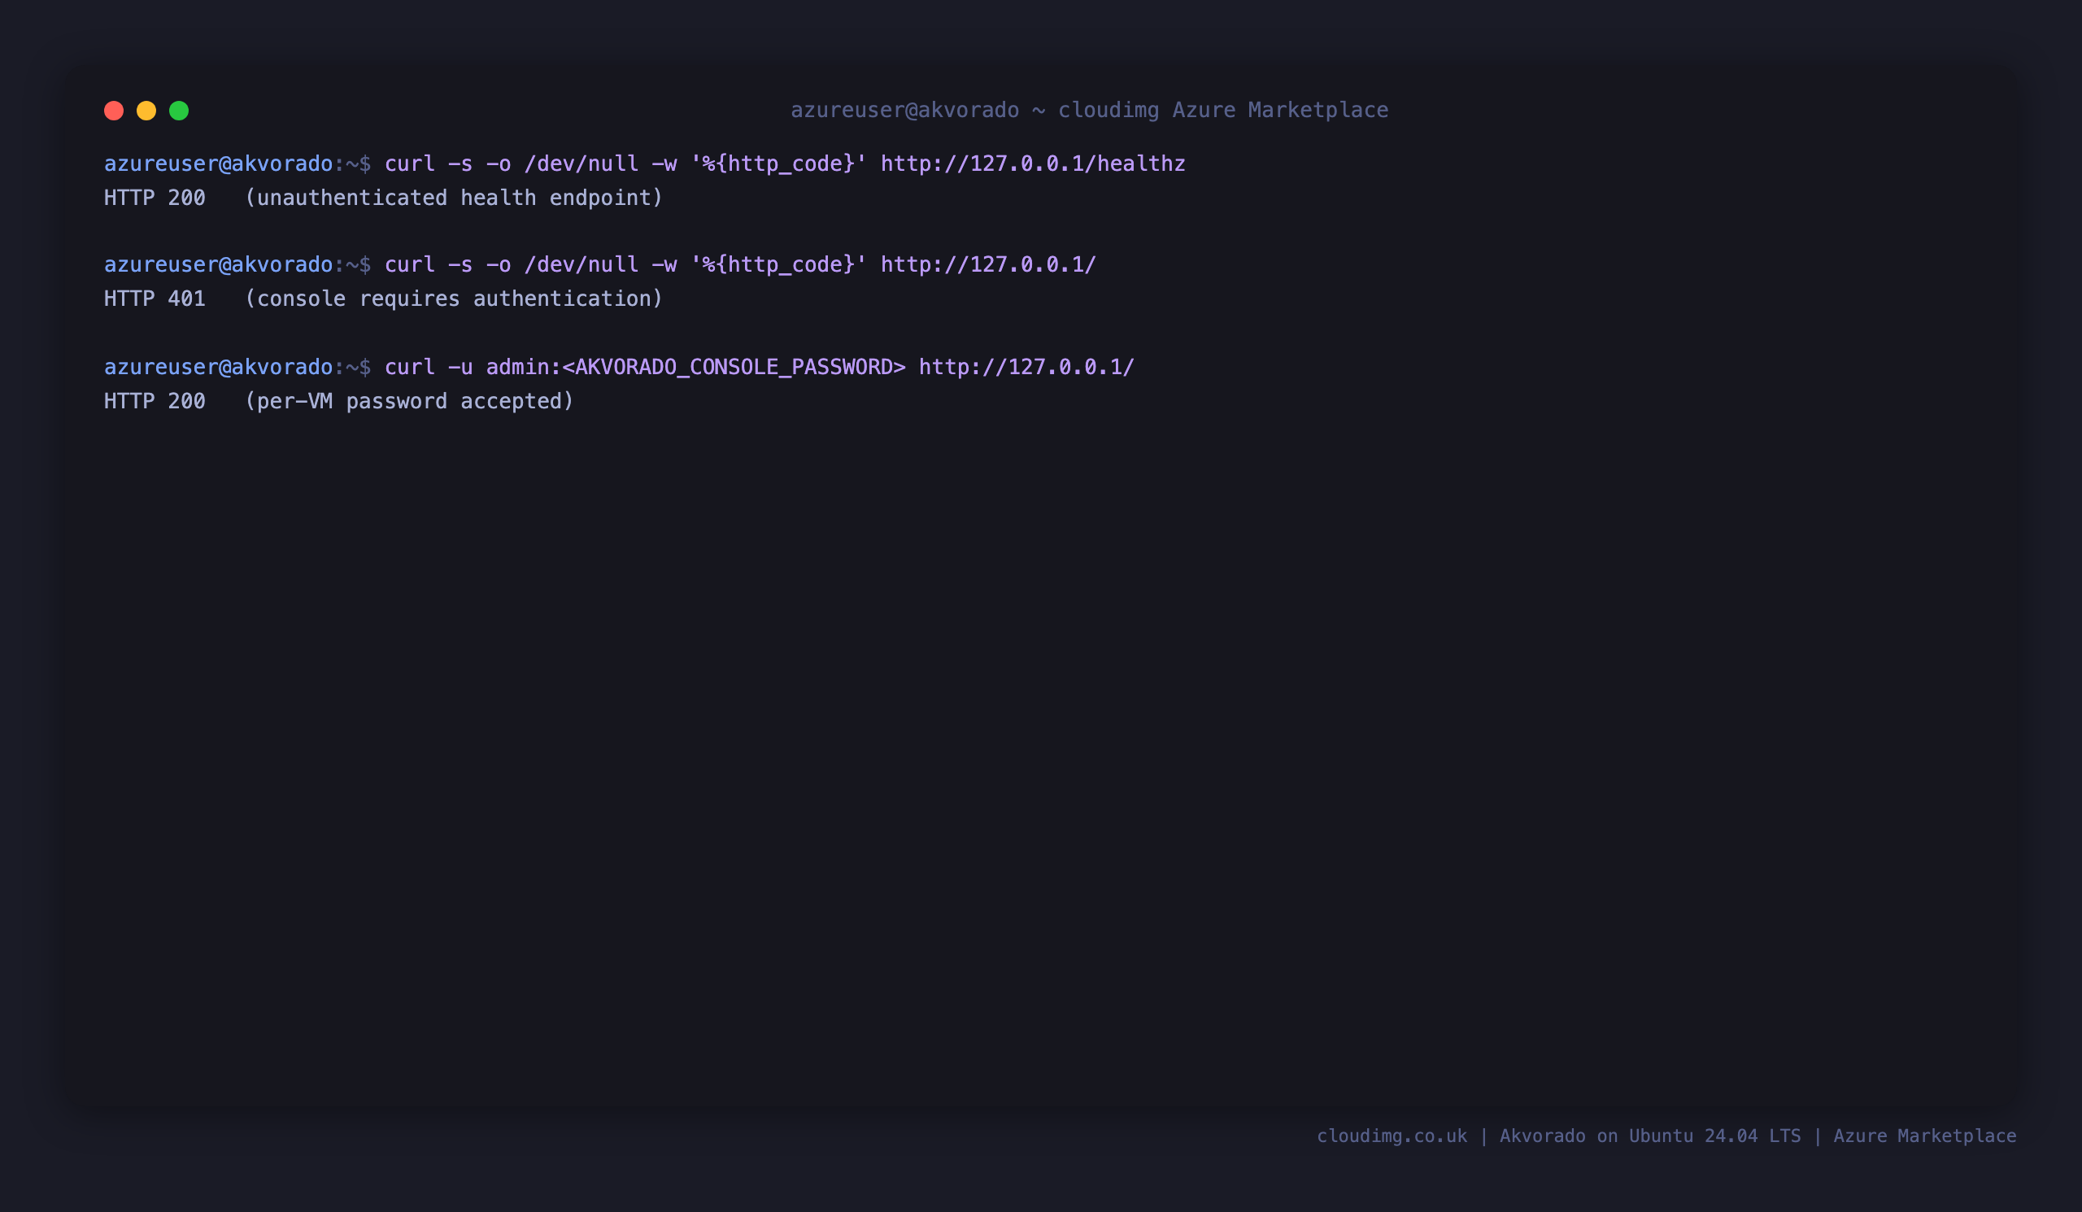This screenshot has width=2082, height=1212.
Task: Click the red close window dot
Action: (x=114, y=111)
